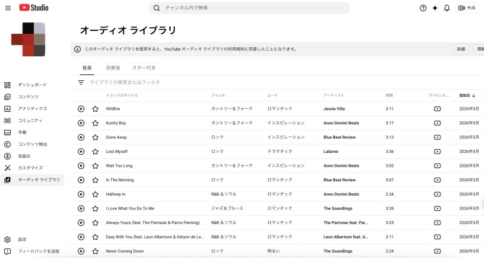Click artist Blue Beat Review for Gone Away
This screenshot has height=258, width=484.
click(x=339, y=137)
